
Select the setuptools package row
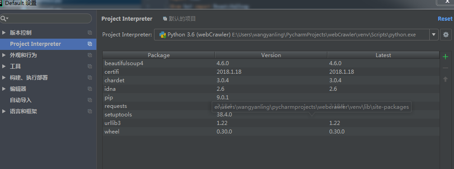(271, 115)
